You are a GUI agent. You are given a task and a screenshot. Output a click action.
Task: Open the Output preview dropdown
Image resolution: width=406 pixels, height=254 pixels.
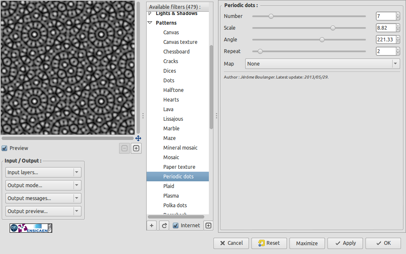click(43, 211)
